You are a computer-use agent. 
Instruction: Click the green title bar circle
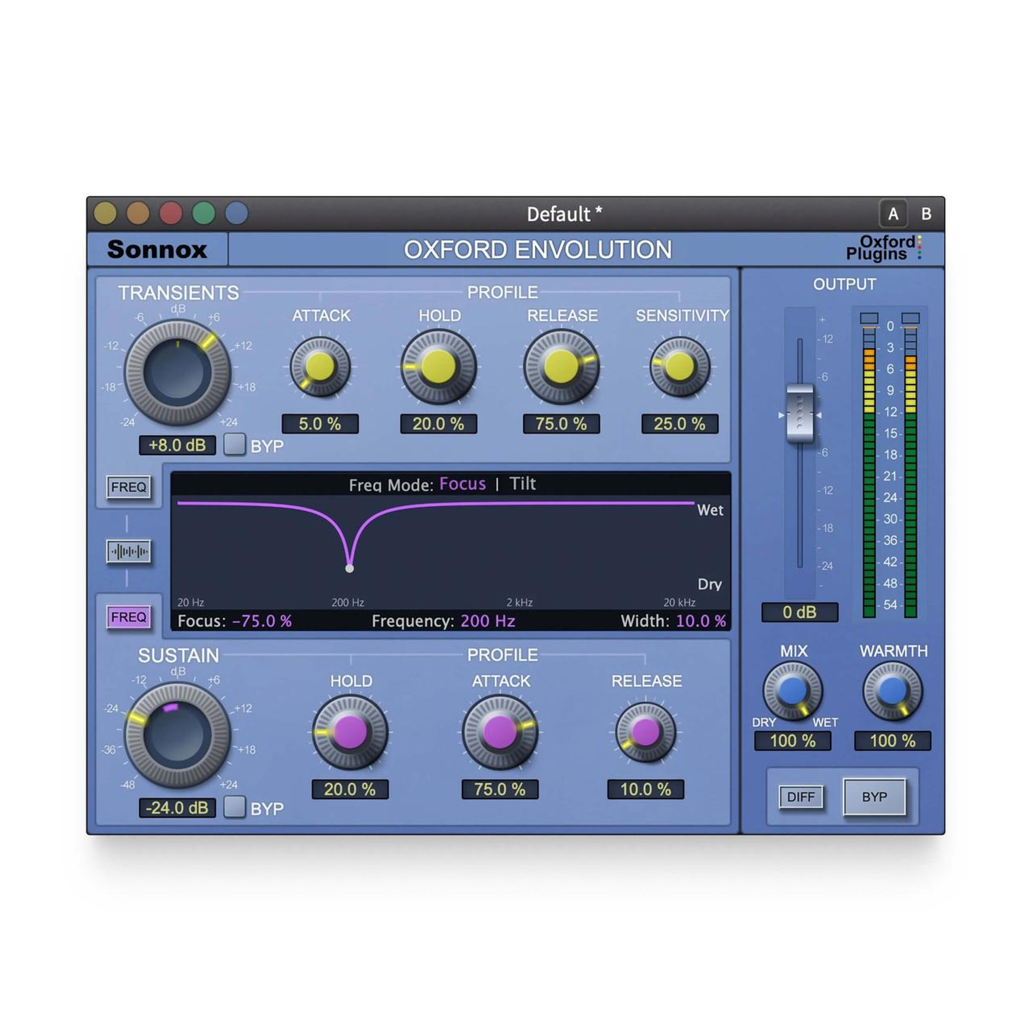(x=204, y=213)
